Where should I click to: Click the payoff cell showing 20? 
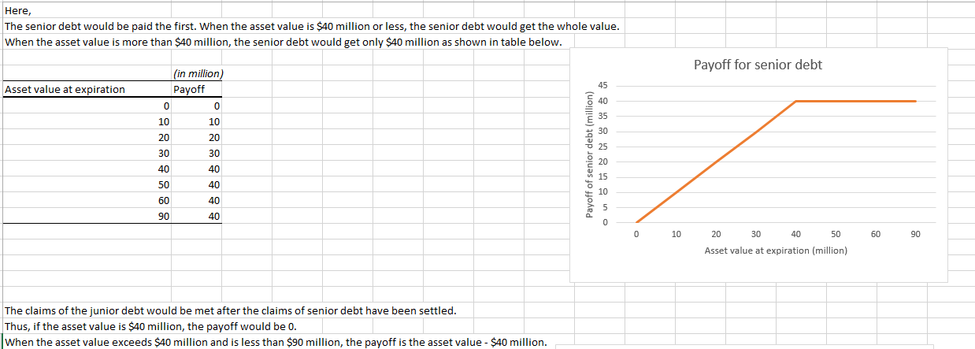pyautogui.click(x=214, y=137)
